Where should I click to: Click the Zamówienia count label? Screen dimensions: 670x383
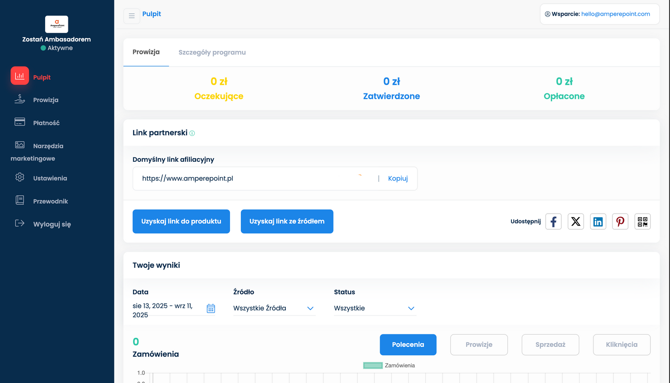156,354
